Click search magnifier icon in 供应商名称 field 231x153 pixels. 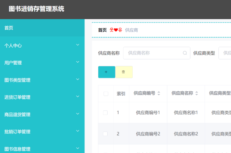(x=185, y=53)
